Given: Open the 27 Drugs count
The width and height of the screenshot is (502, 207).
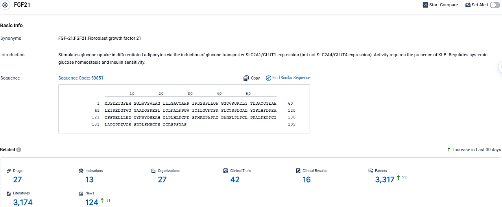Looking at the screenshot, I should [x=17, y=180].
